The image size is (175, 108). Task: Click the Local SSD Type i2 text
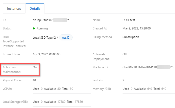pyautogui.click(x=44, y=38)
